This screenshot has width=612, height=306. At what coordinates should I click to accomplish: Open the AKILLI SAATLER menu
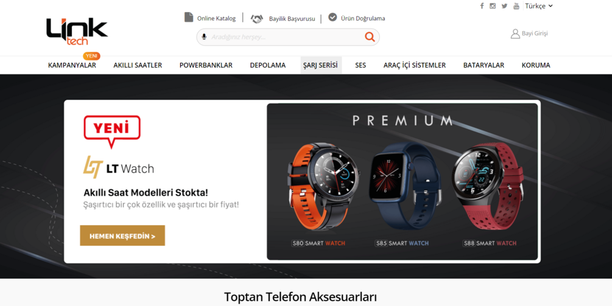pos(138,65)
